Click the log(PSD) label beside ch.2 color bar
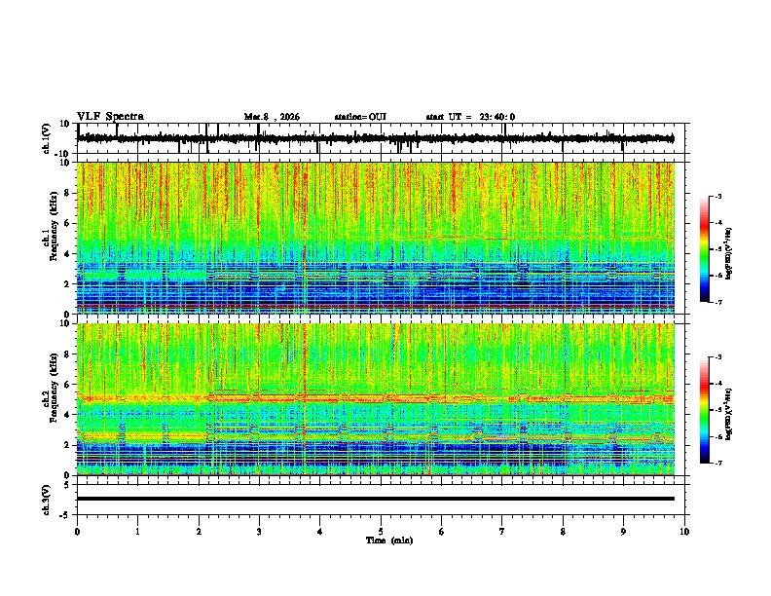771x596 pixels. [x=729, y=413]
